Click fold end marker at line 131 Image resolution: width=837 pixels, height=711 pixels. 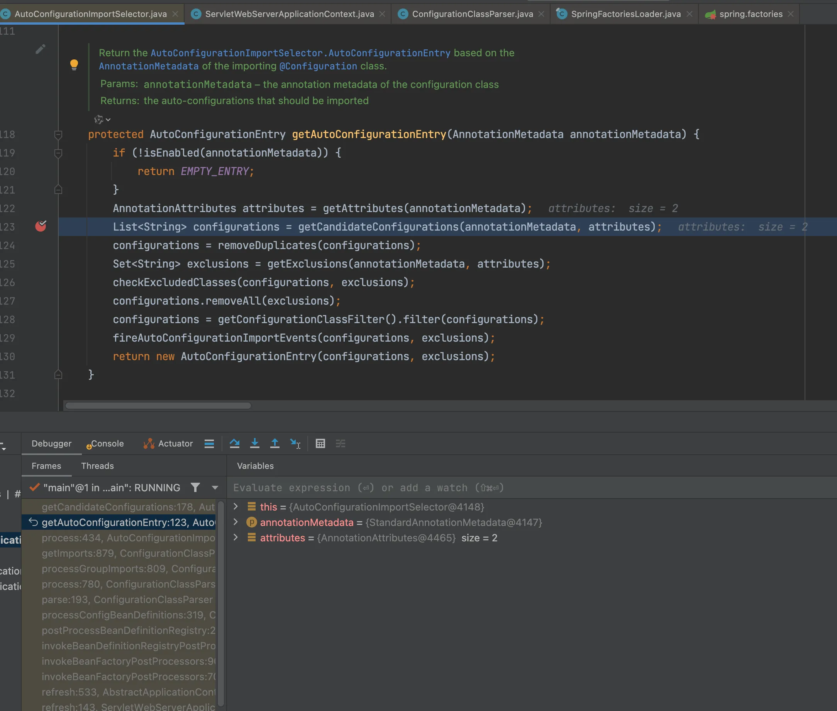pos(58,375)
